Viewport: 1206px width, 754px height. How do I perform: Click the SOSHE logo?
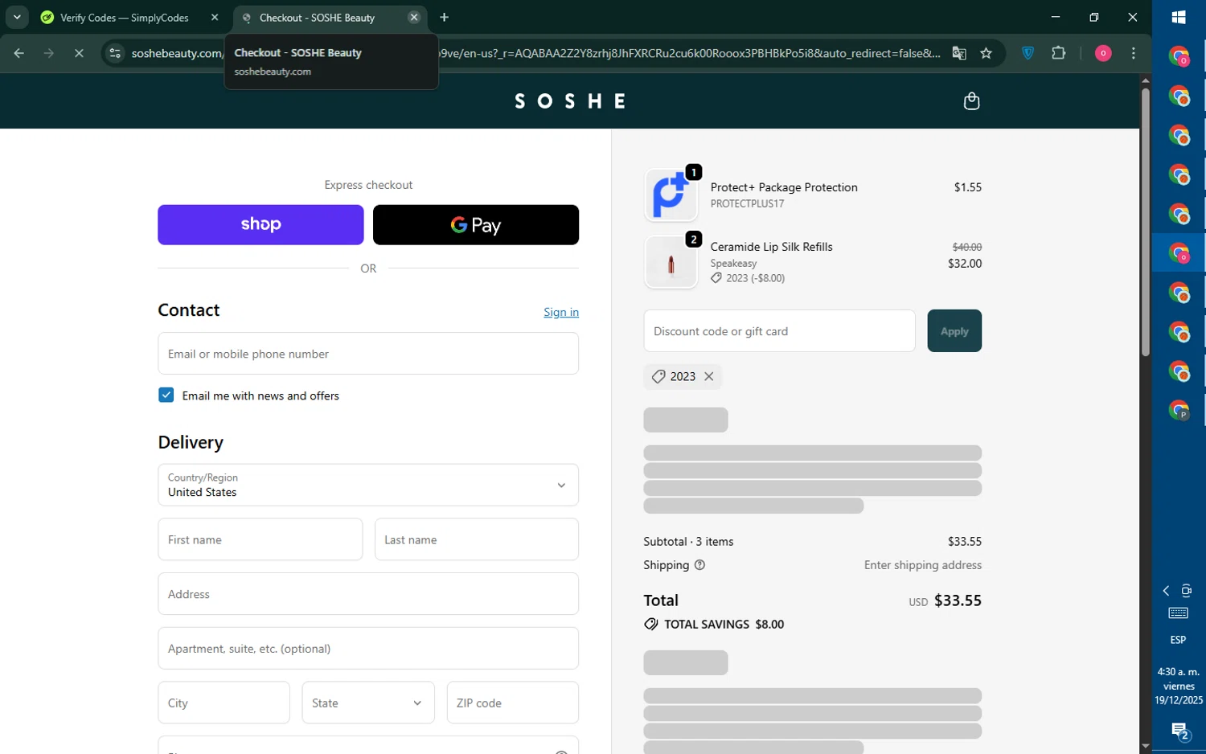pyautogui.click(x=570, y=101)
